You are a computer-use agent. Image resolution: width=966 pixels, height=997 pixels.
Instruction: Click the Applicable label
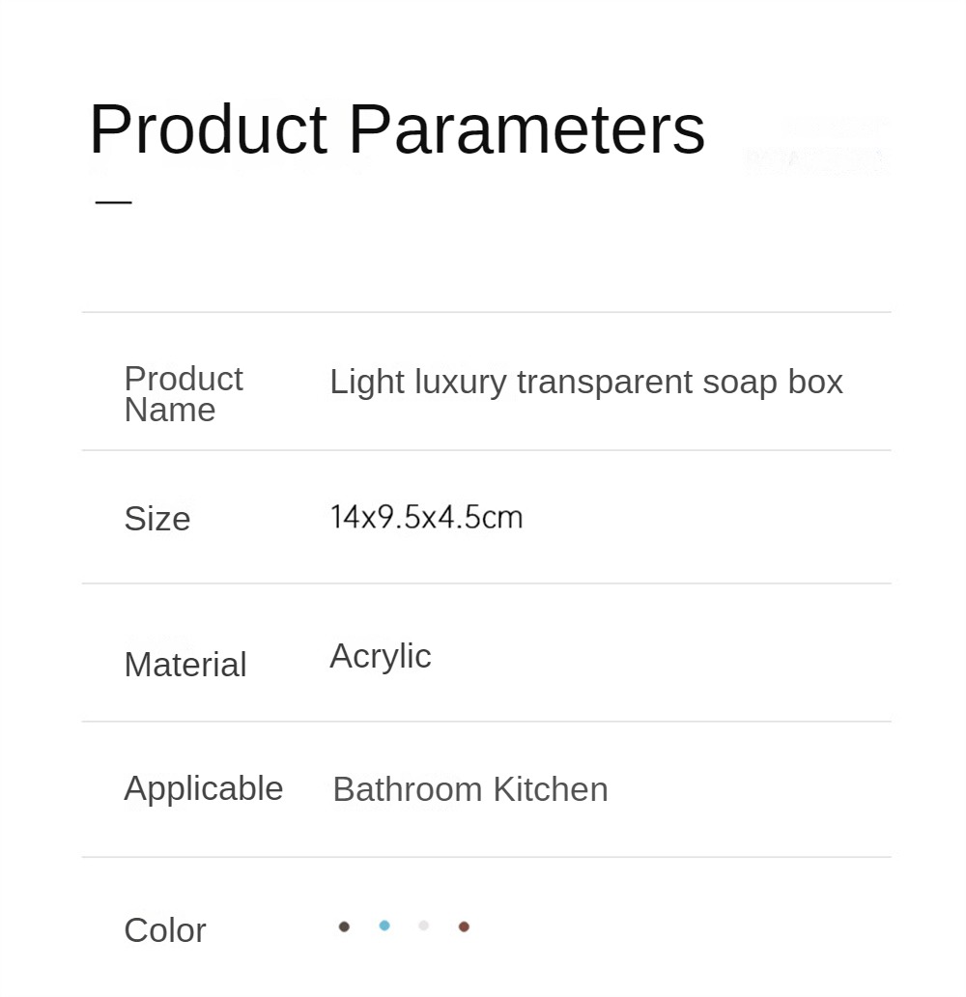point(203,788)
